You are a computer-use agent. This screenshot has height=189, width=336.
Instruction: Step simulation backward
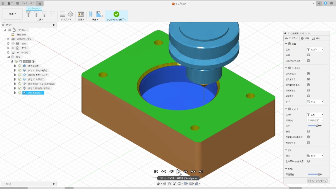click(x=171, y=171)
